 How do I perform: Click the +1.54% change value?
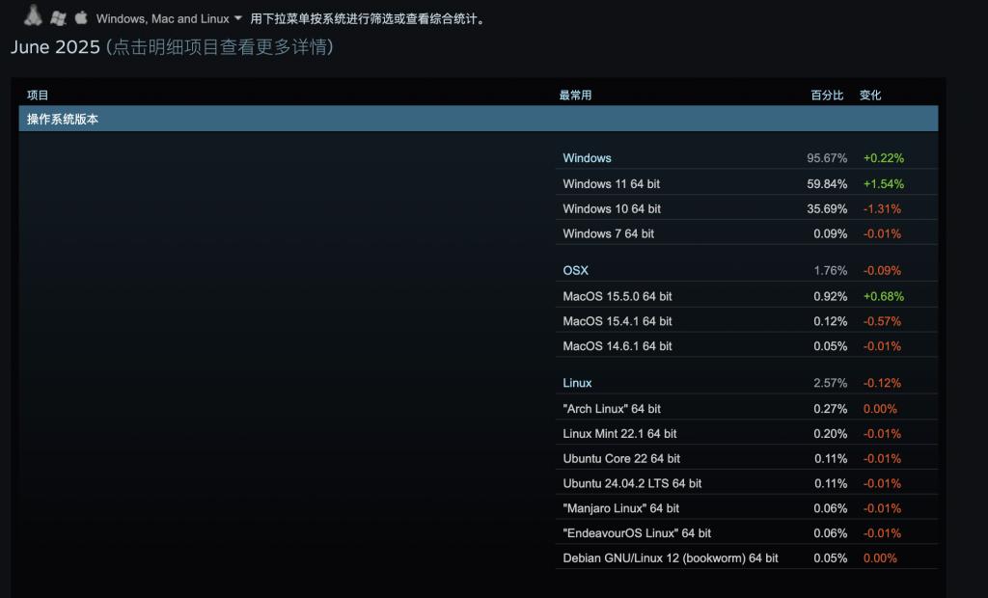click(x=884, y=184)
